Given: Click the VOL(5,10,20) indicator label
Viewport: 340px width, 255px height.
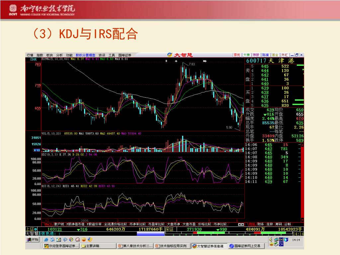Looking at the screenshot, I should [51, 133].
